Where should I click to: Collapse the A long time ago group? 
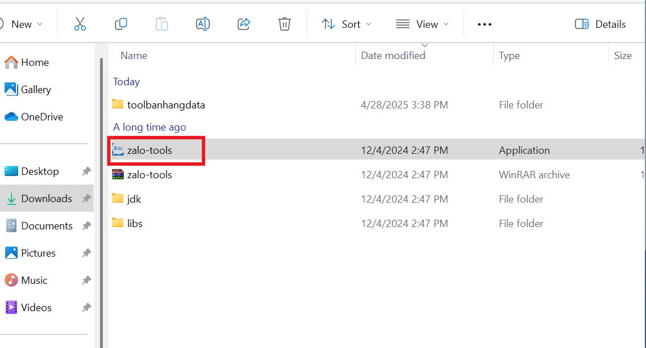pyautogui.click(x=149, y=127)
